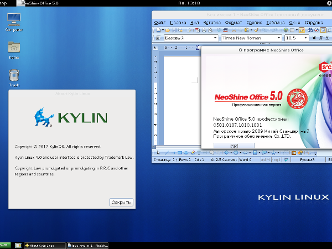Open the Times New Roman font dropdown
This screenshot has width=332, height=249.
pyautogui.click(x=279, y=38)
